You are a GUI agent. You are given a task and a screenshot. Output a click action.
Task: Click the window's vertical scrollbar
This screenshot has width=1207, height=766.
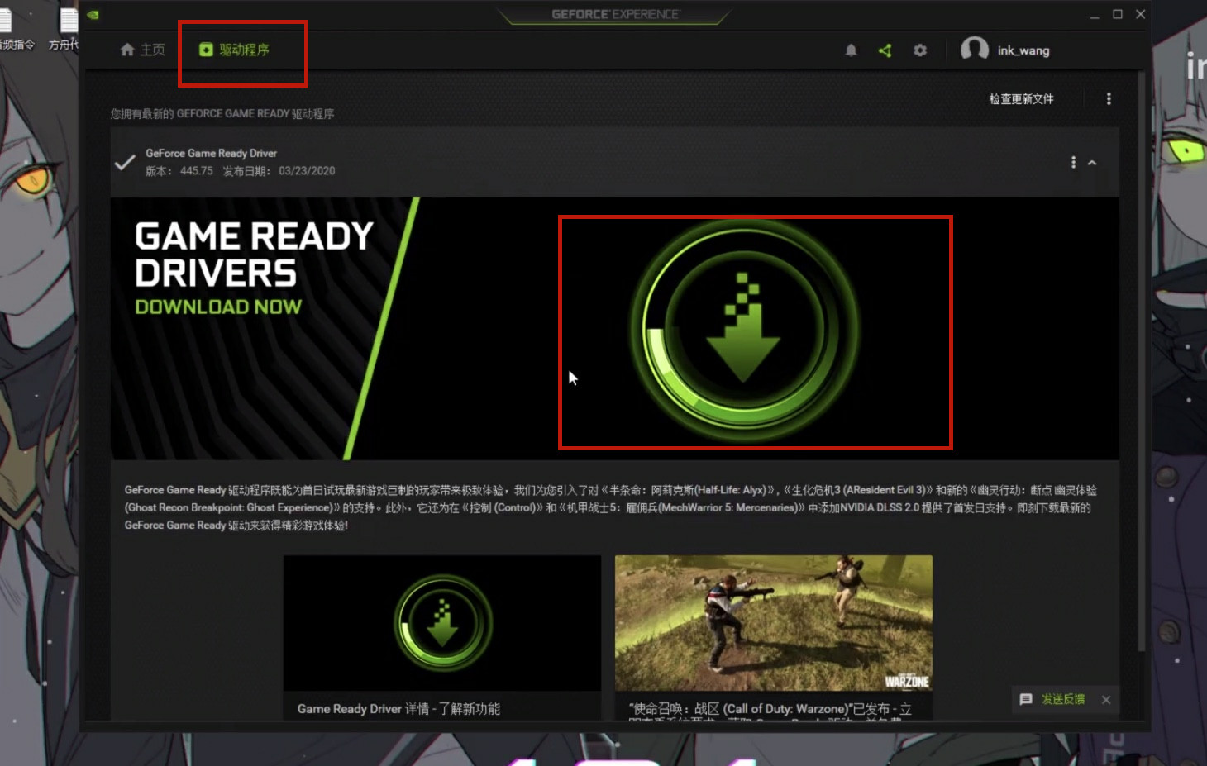(x=1142, y=361)
